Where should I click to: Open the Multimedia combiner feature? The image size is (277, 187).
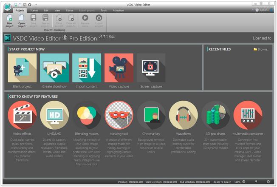click(x=248, y=115)
